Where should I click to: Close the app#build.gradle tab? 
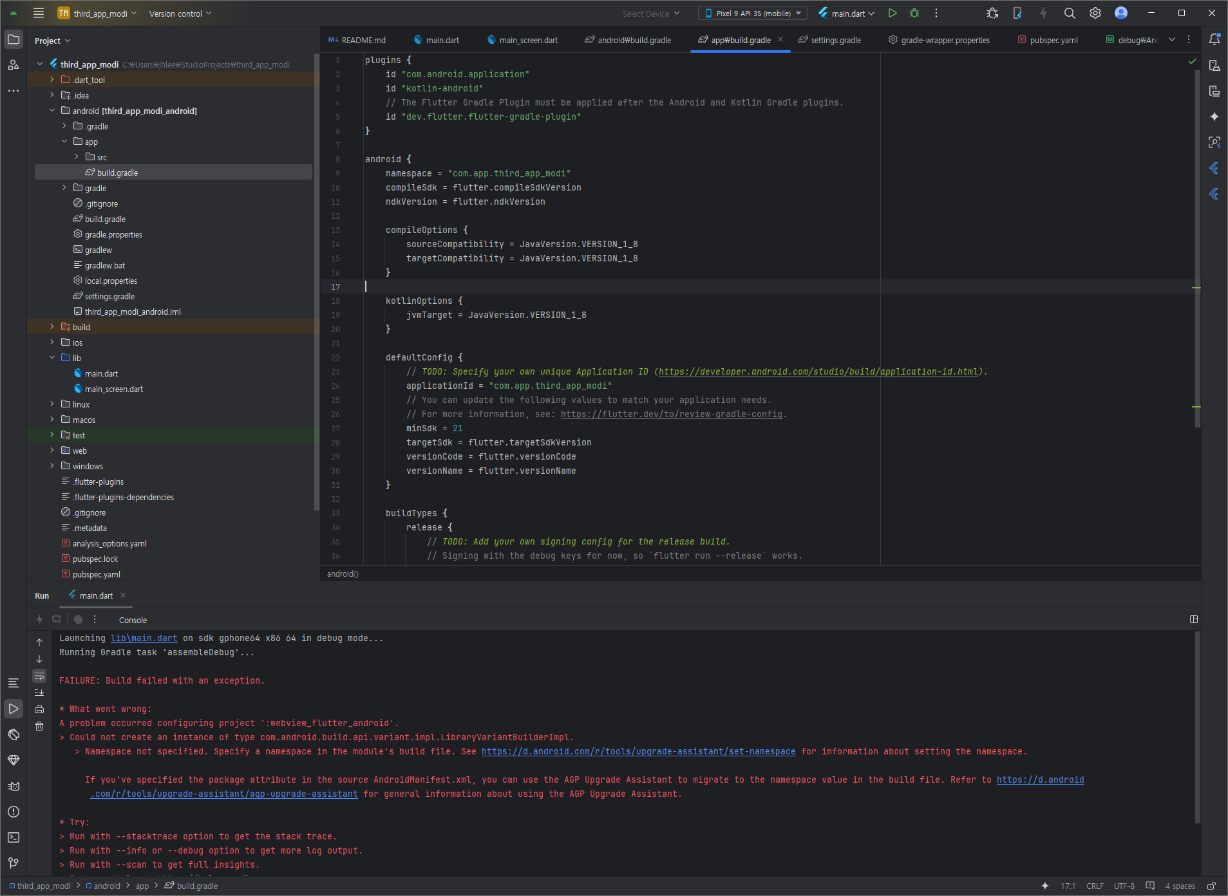coord(780,39)
